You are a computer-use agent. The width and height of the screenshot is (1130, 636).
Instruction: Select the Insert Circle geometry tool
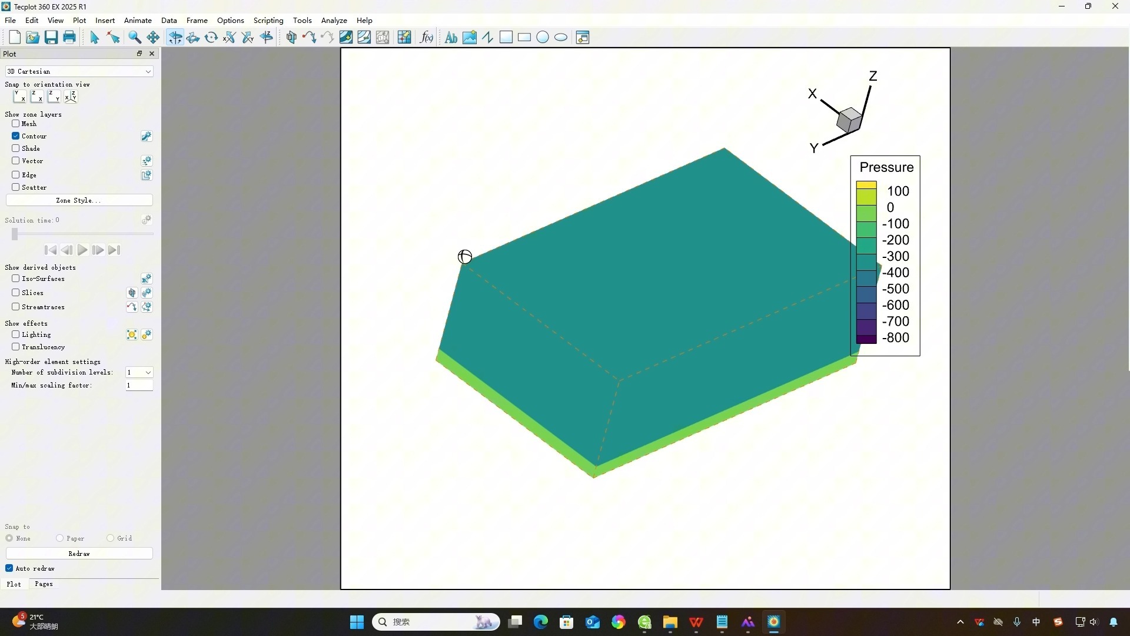[543, 38]
